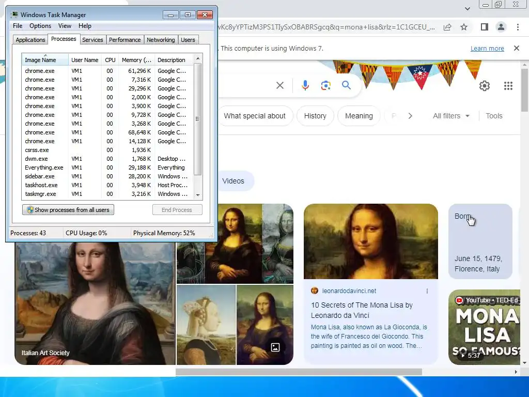The width and height of the screenshot is (529, 397).
Task: Select the taskhost.exe process row
Action: click(107, 185)
